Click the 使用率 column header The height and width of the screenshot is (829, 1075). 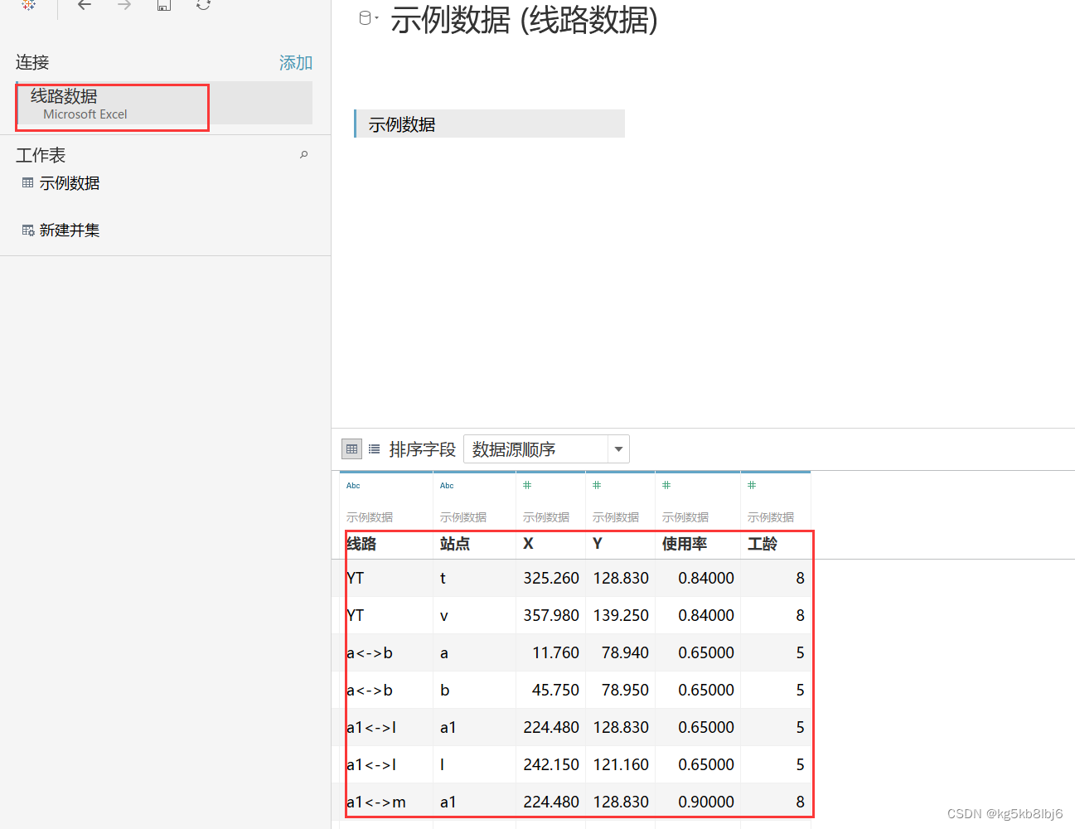tap(685, 544)
